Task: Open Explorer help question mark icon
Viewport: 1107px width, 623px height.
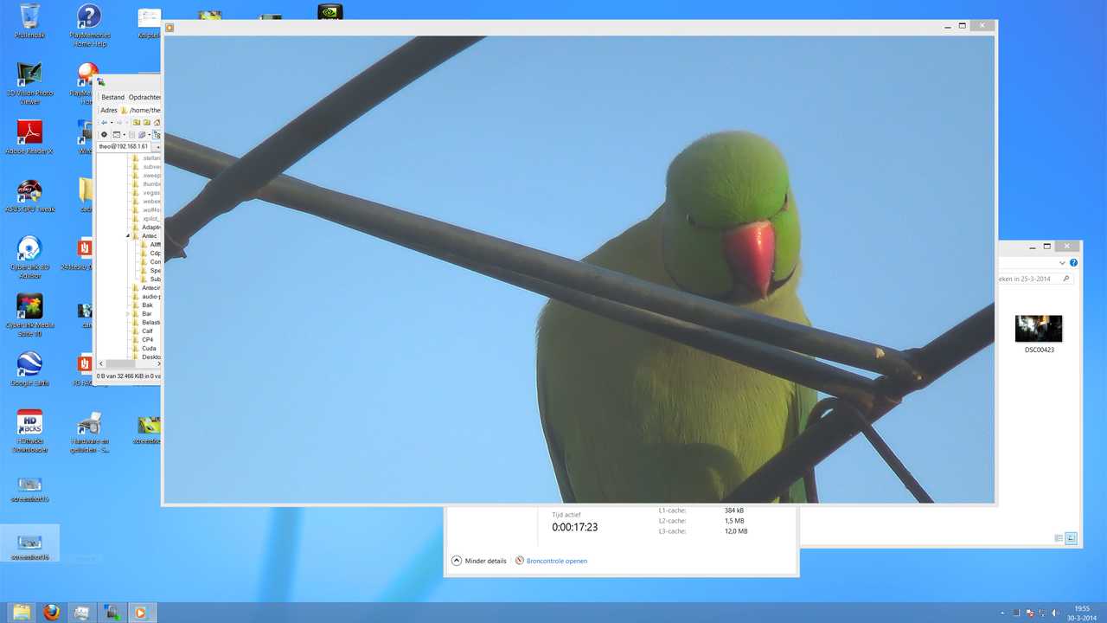Action: pyautogui.click(x=1073, y=263)
